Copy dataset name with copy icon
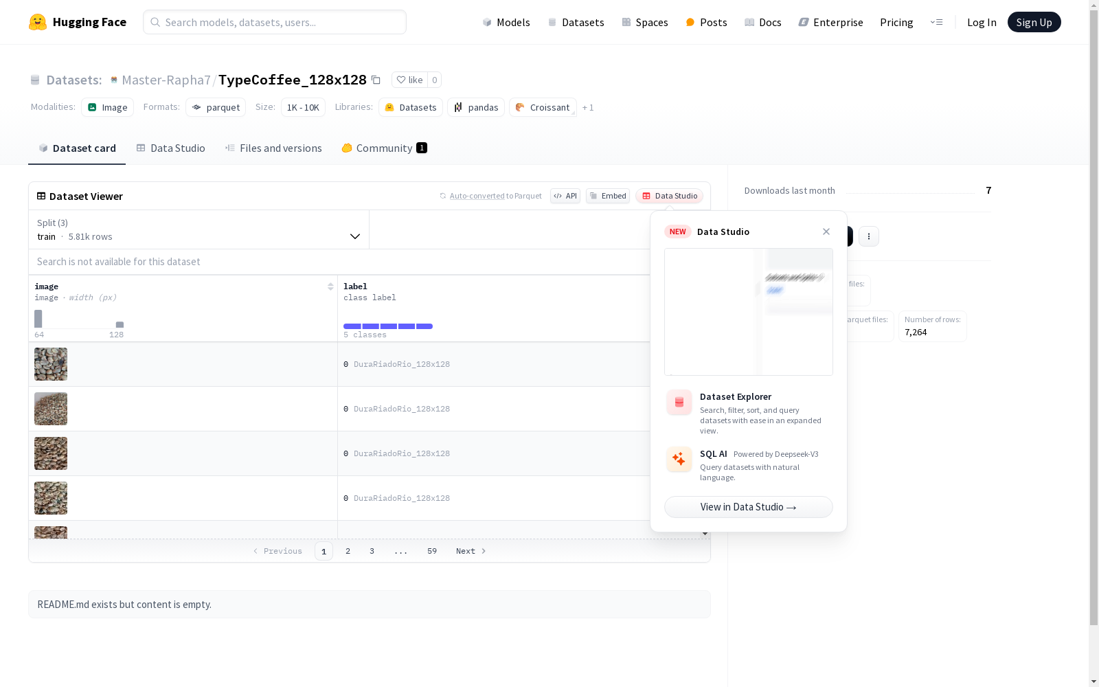1099x687 pixels. [376, 80]
